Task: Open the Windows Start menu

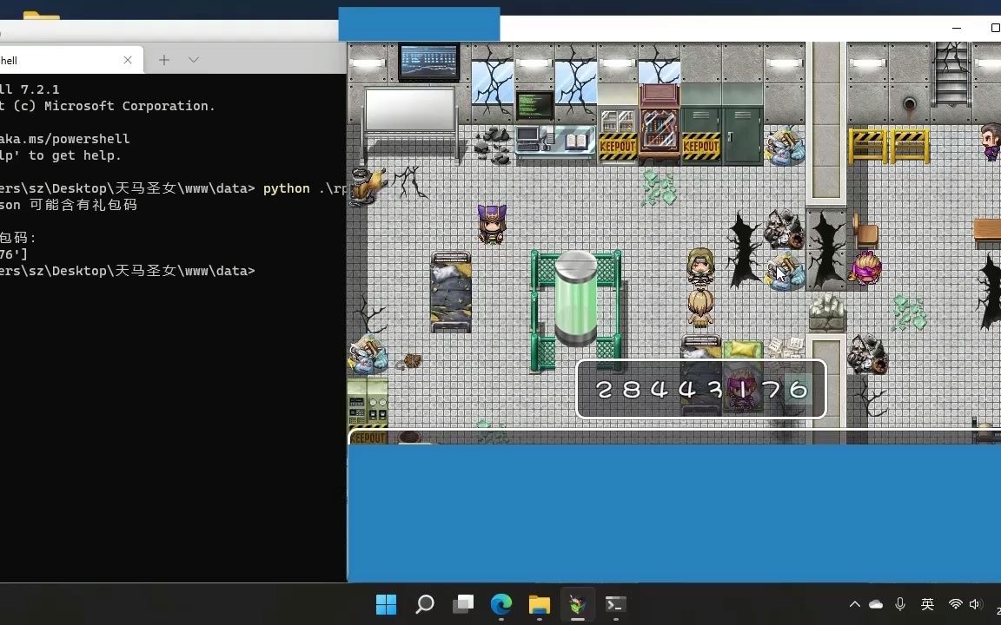Action: pos(386,604)
